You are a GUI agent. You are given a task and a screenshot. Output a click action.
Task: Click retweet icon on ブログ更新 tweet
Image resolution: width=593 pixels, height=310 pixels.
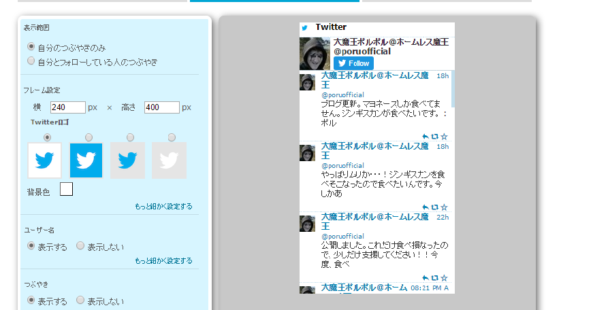point(435,137)
